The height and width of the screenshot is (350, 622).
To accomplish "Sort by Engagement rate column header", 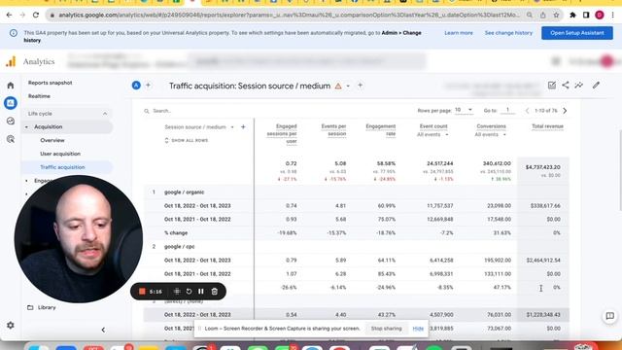I will (x=380, y=130).
